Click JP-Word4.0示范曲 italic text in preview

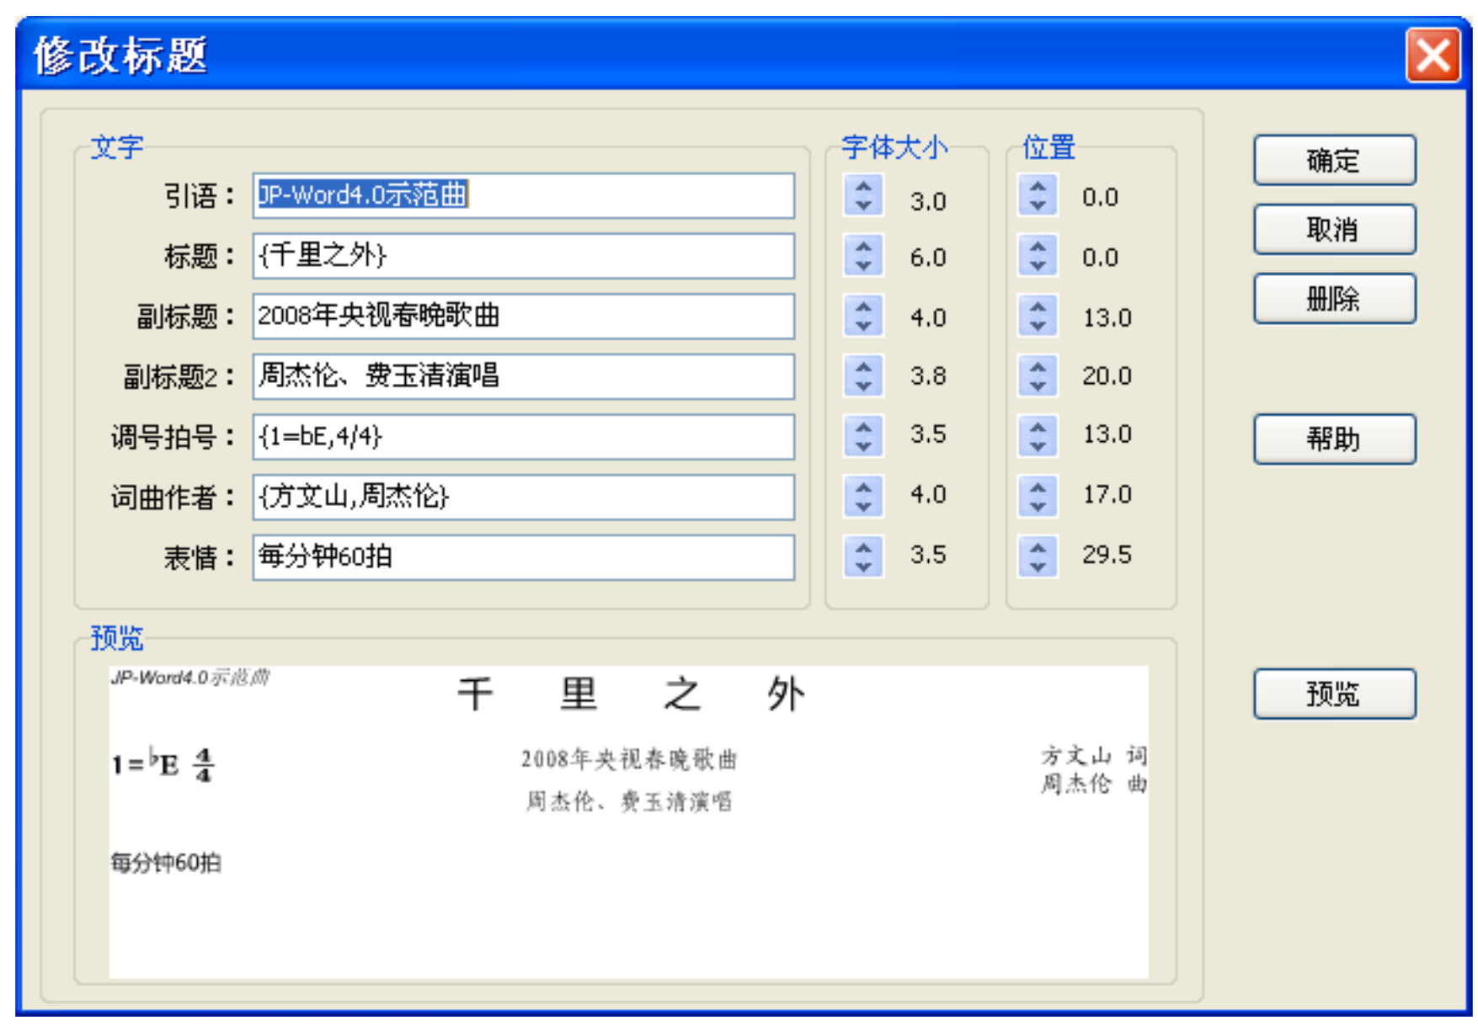[190, 678]
